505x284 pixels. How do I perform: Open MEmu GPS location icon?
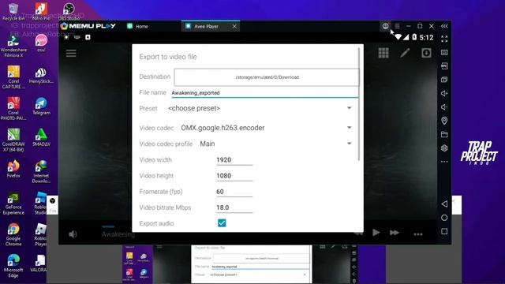444,121
